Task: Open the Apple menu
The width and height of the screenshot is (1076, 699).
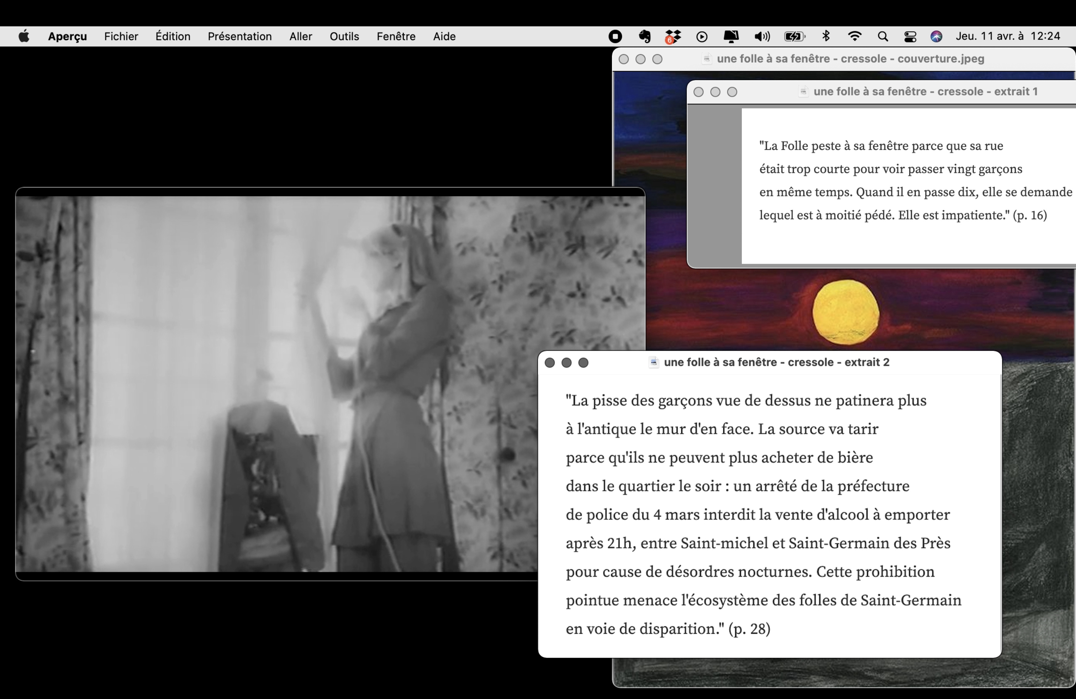Action: click(24, 36)
